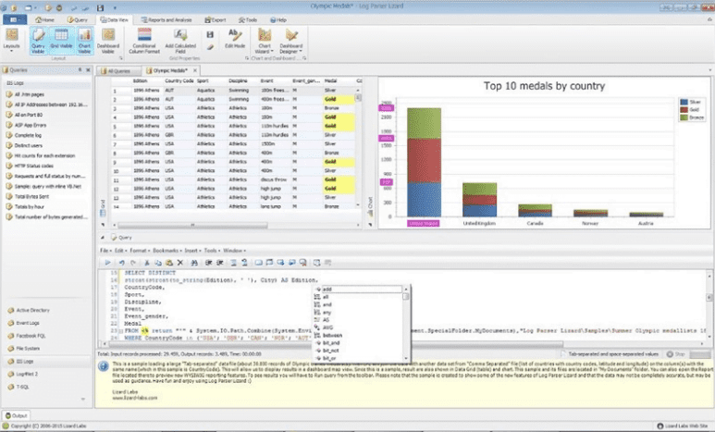Open the Export ribbon tab
715x432 pixels.
tap(216, 20)
